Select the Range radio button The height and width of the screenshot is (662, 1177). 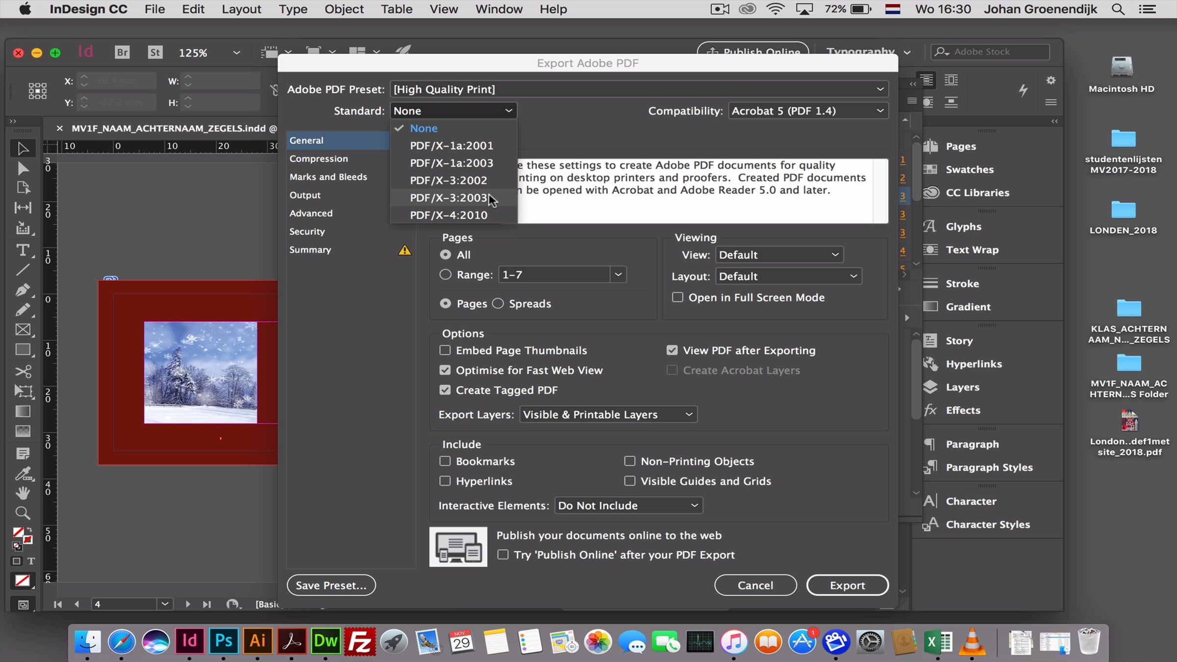[445, 275]
